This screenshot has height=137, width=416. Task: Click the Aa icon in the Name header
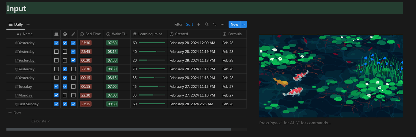click(19, 34)
